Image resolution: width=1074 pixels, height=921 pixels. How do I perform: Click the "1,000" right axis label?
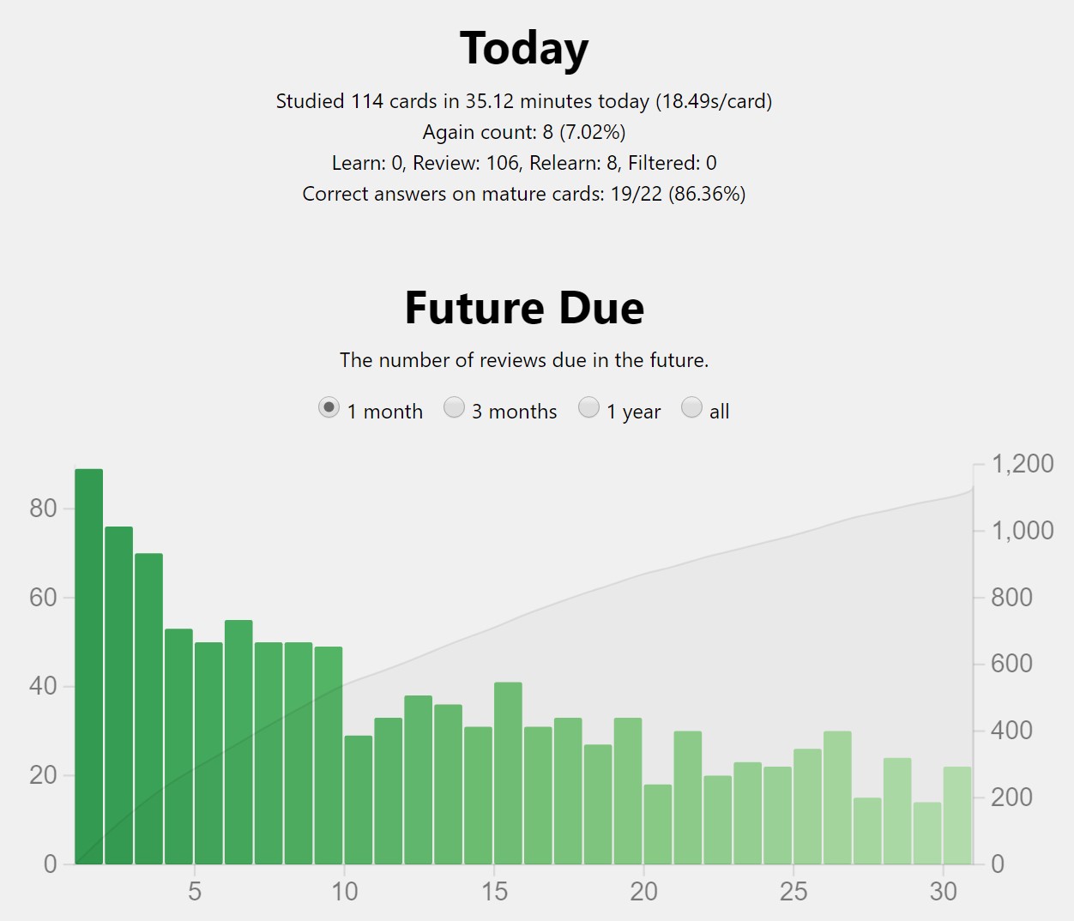1023,531
